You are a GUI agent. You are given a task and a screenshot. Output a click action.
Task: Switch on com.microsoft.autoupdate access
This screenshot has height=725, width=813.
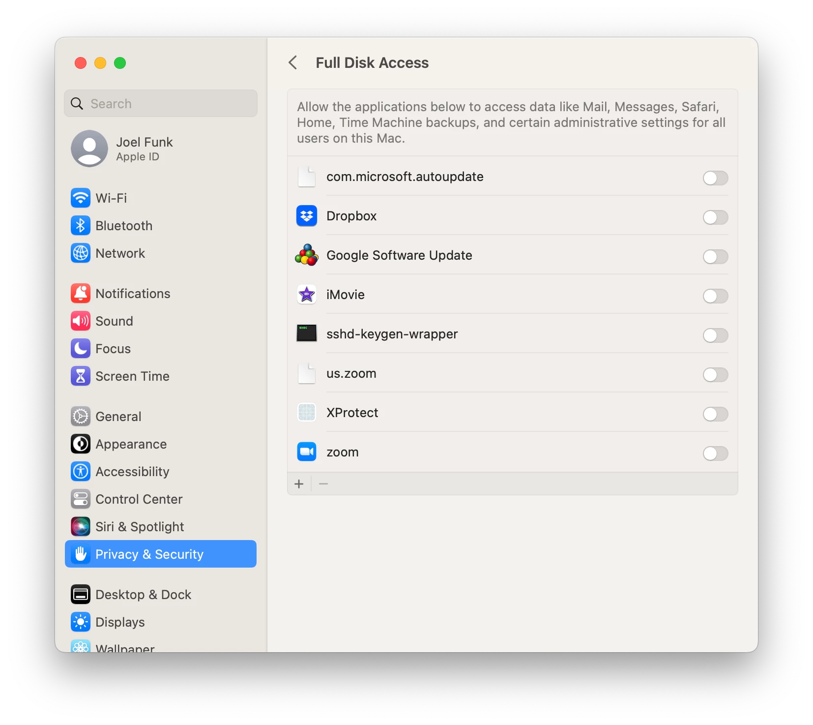(715, 178)
